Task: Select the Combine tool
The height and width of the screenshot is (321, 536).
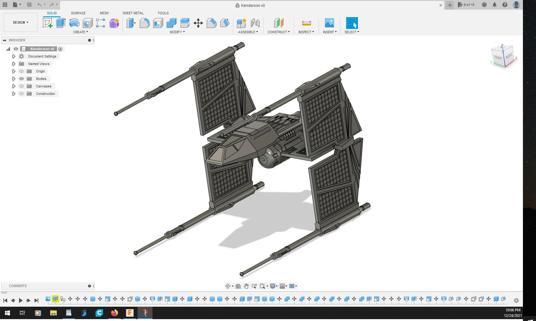Action: [x=171, y=23]
